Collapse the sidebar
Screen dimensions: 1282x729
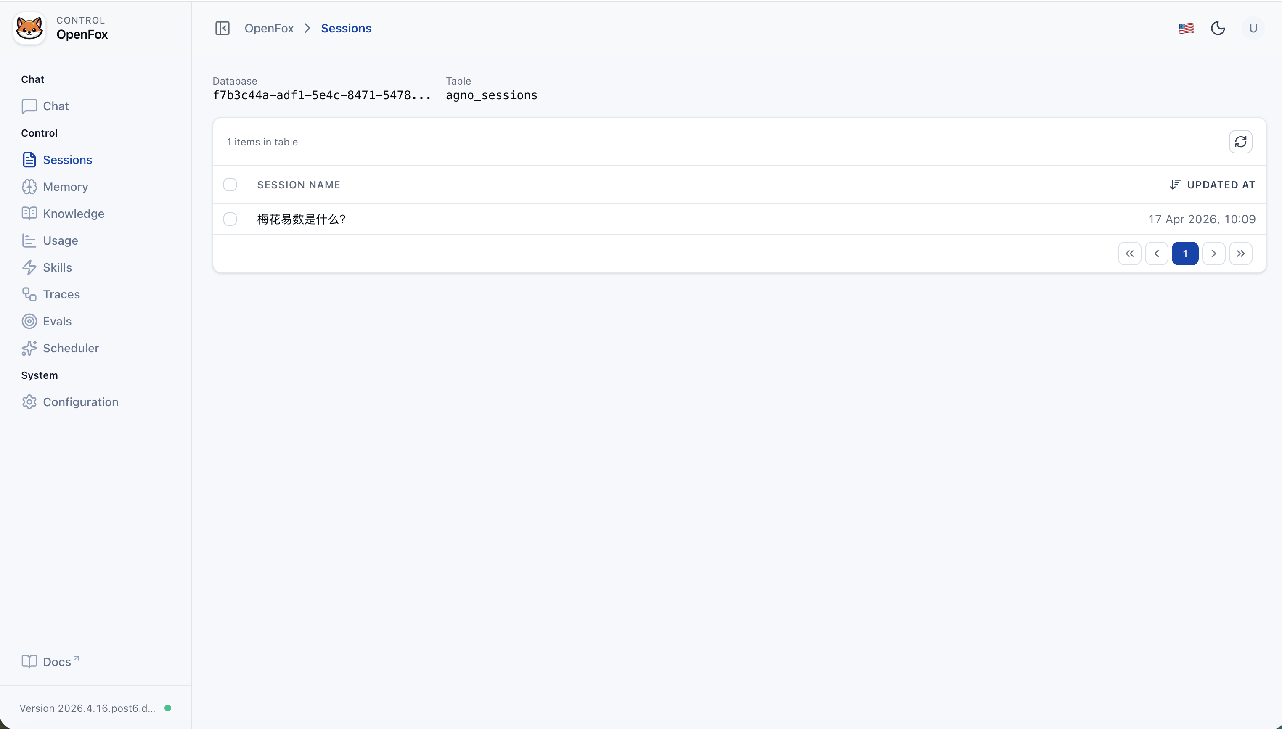[222, 28]
